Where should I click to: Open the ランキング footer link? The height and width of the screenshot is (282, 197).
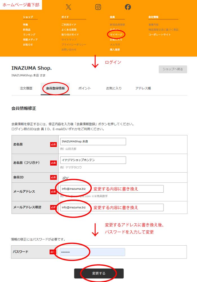[x=29, y=34]
